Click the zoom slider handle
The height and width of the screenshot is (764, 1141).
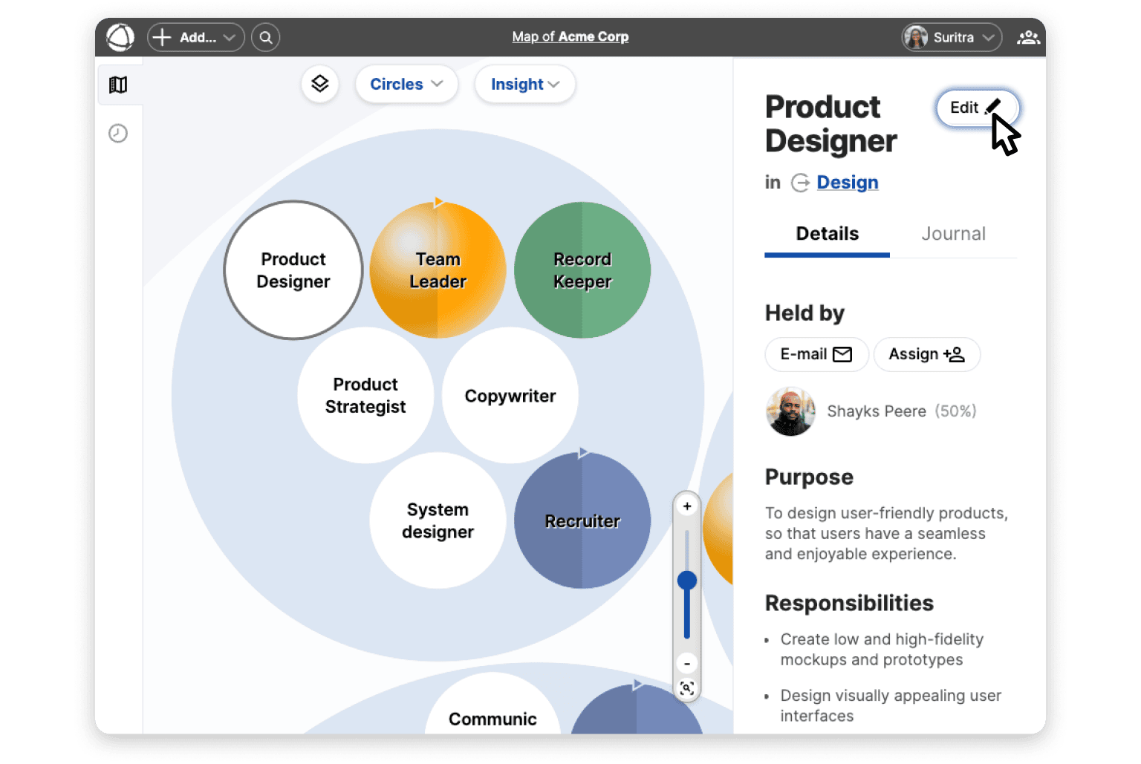687,580
